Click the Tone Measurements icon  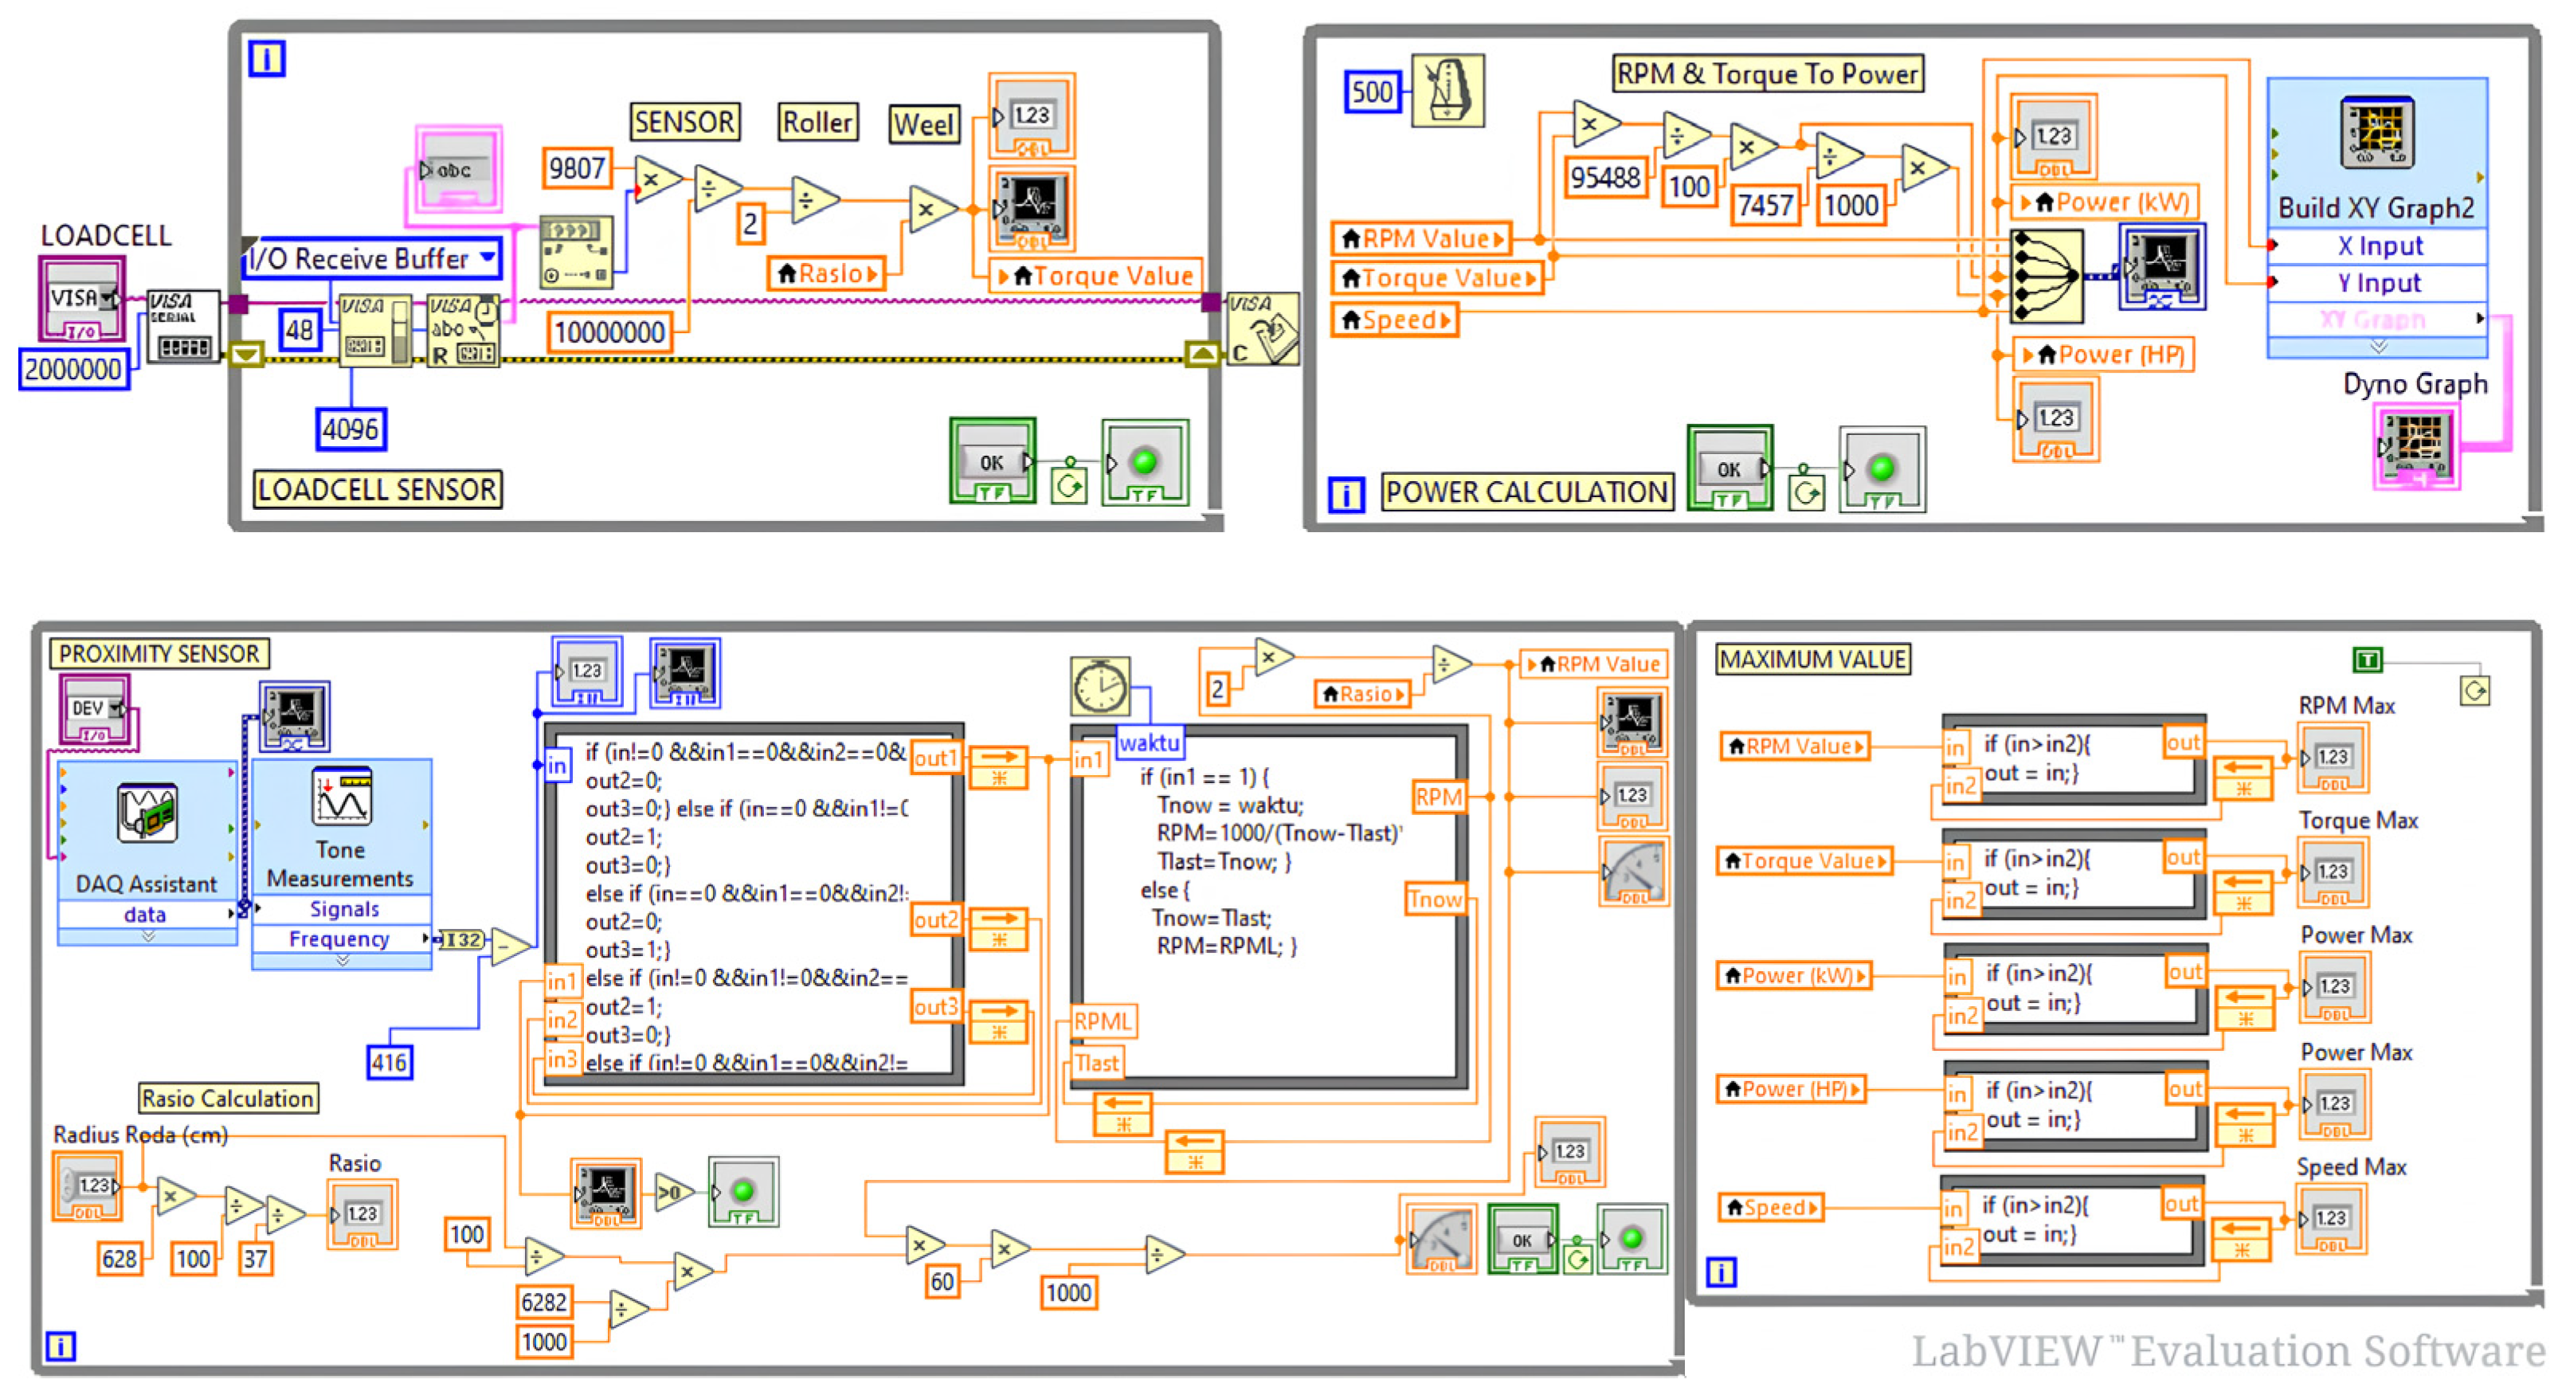[x=341, y=797]
